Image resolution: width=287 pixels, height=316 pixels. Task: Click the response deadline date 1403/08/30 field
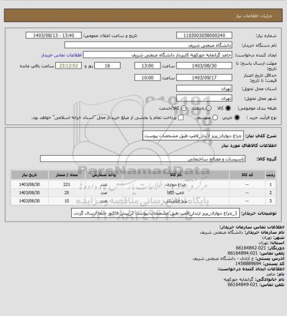(x=204, y=66)
